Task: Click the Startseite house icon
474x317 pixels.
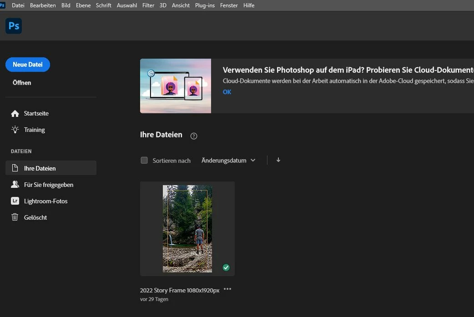Action: (15, 114)
